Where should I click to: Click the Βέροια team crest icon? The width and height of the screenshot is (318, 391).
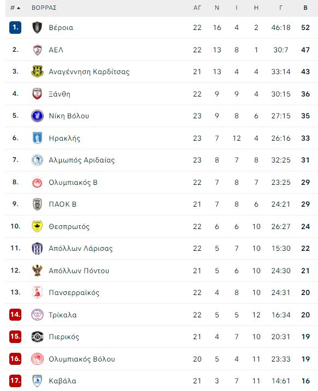37,27
